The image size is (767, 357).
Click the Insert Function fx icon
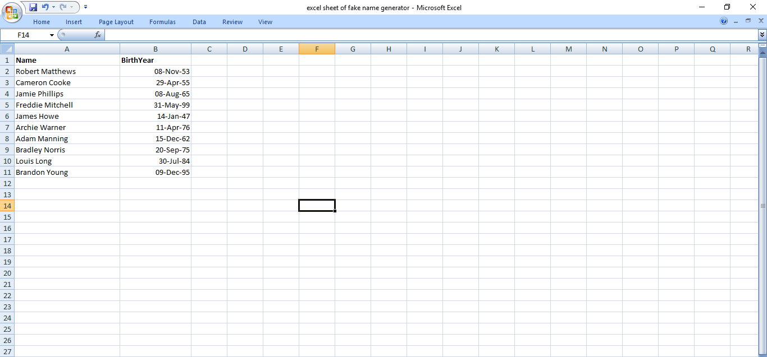pyautogui.click(x=98, y=35)
